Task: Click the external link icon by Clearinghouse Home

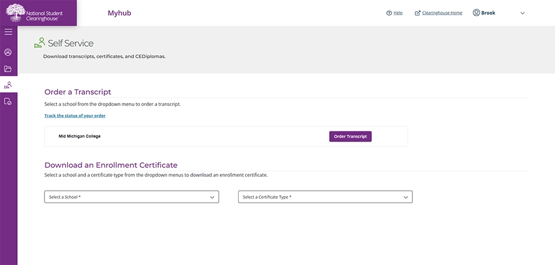Action: point(418,13)
